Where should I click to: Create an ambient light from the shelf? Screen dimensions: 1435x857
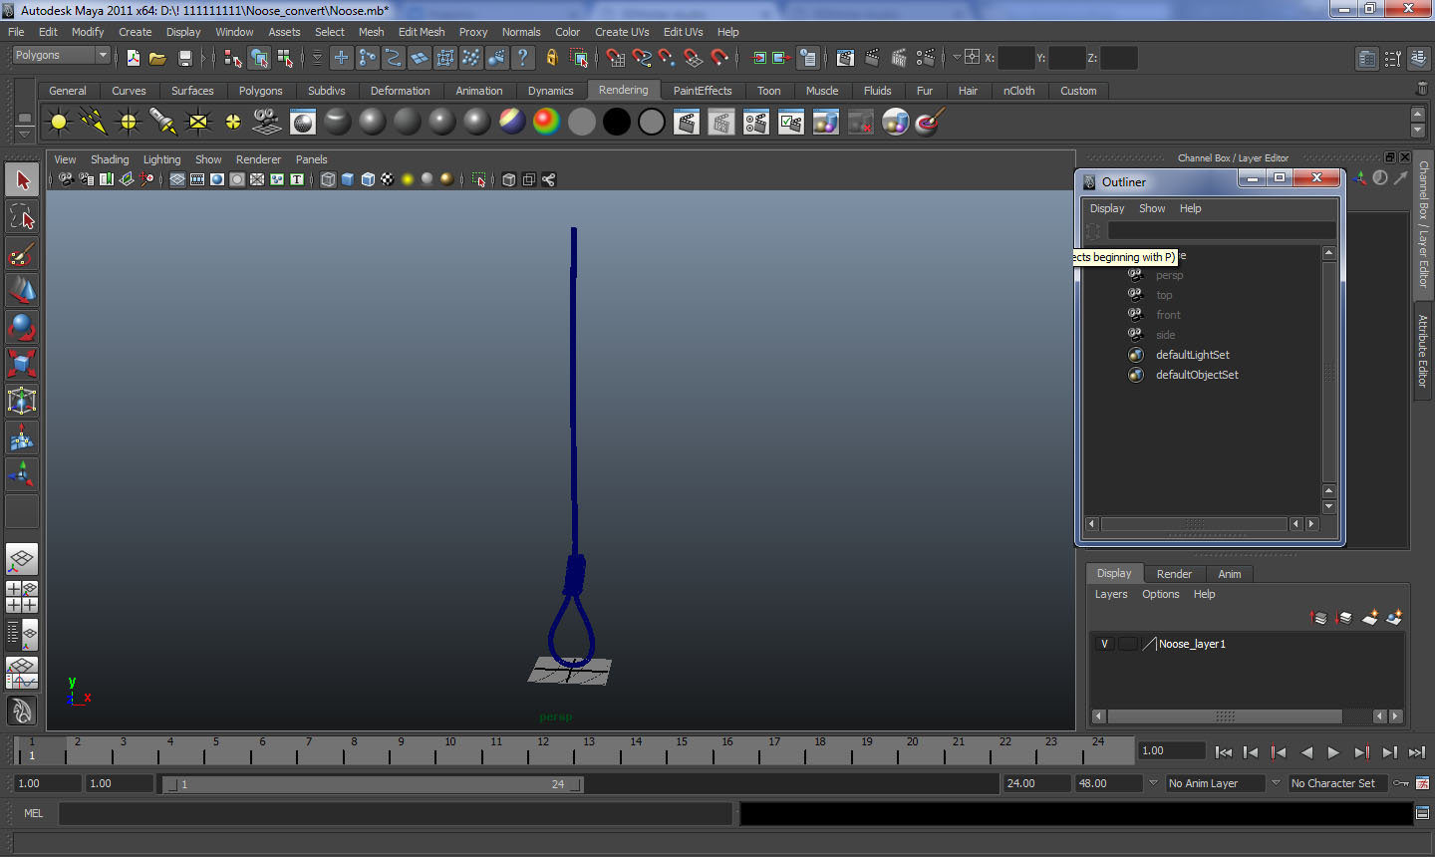point(59,123)
